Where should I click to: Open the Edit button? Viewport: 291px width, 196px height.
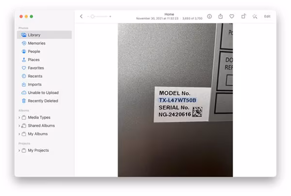(x=267, y=16)
